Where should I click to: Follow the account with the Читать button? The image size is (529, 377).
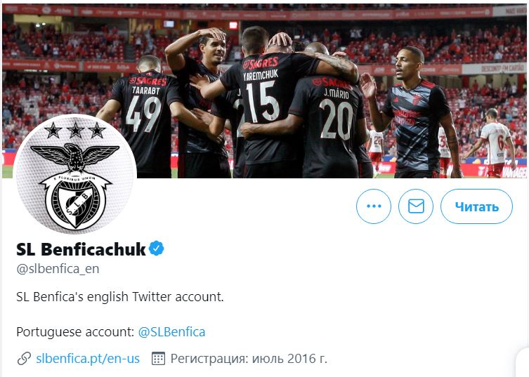(x=476, y=206)
